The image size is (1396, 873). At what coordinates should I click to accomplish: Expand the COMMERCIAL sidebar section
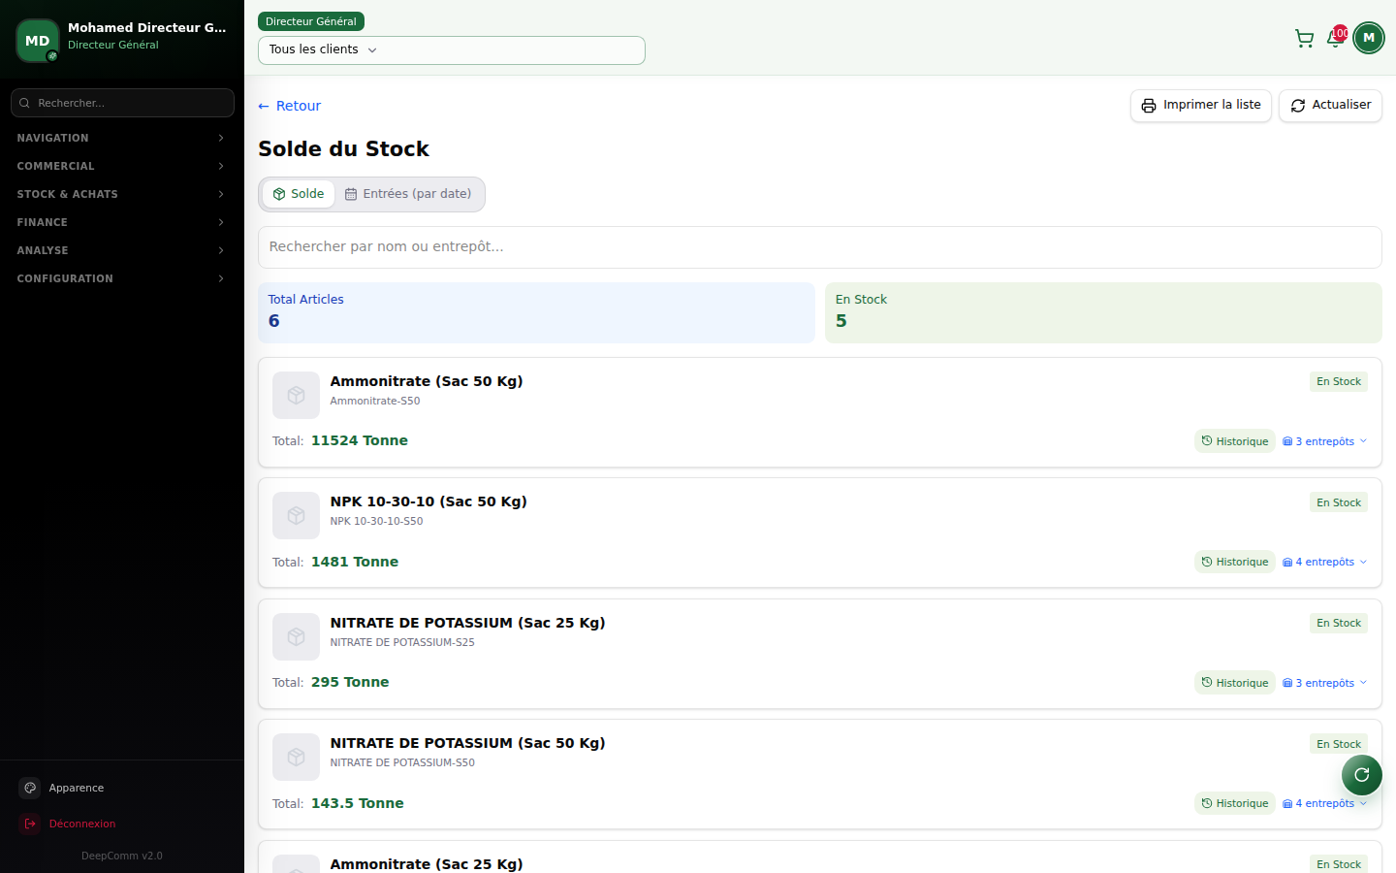coord(121,166)
